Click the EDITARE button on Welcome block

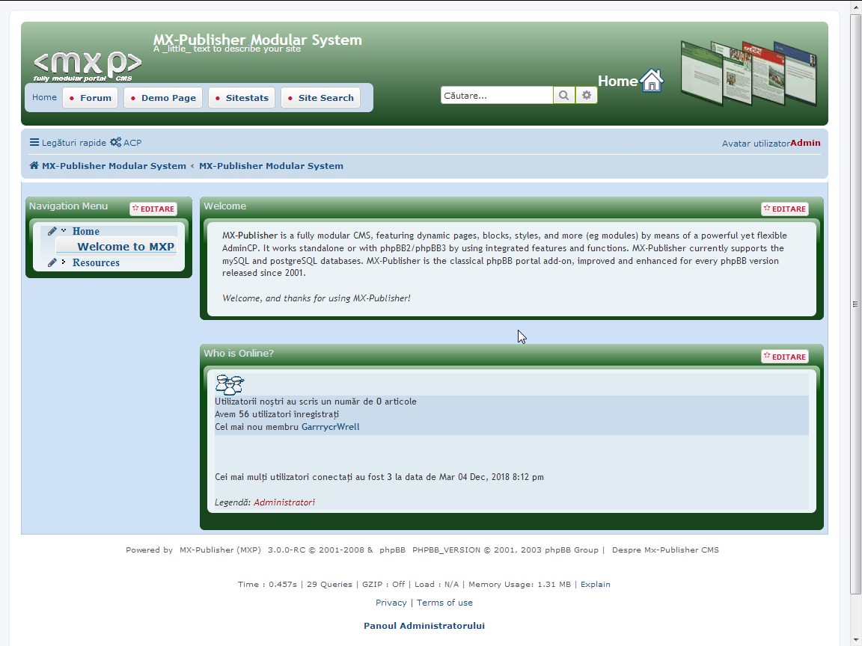(x=784, y=209)
